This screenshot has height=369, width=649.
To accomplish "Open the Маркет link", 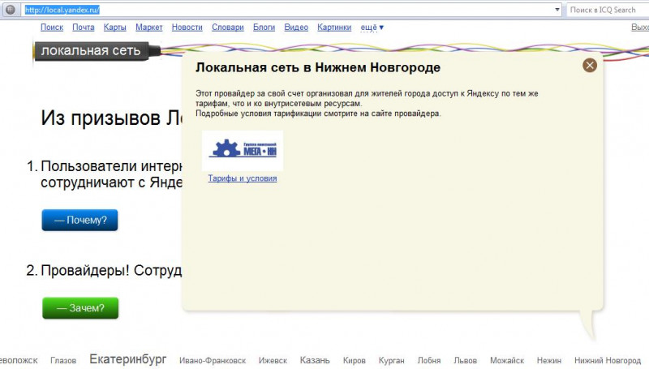I will [x=149, y=28].
